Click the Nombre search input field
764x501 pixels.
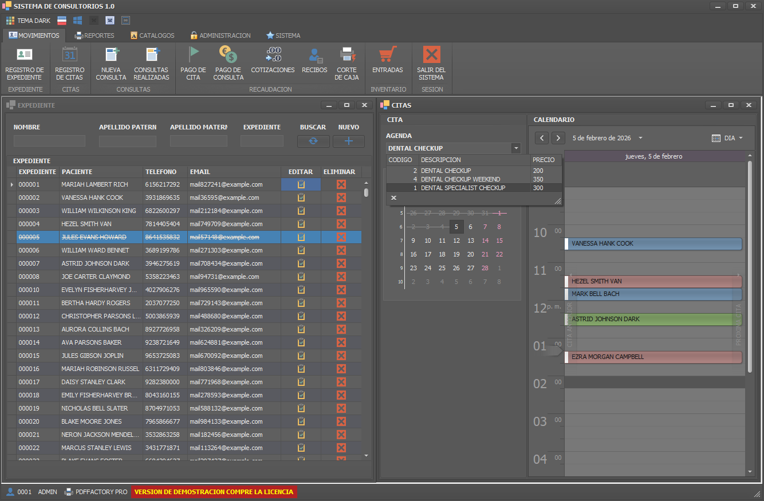pos(49,141)
